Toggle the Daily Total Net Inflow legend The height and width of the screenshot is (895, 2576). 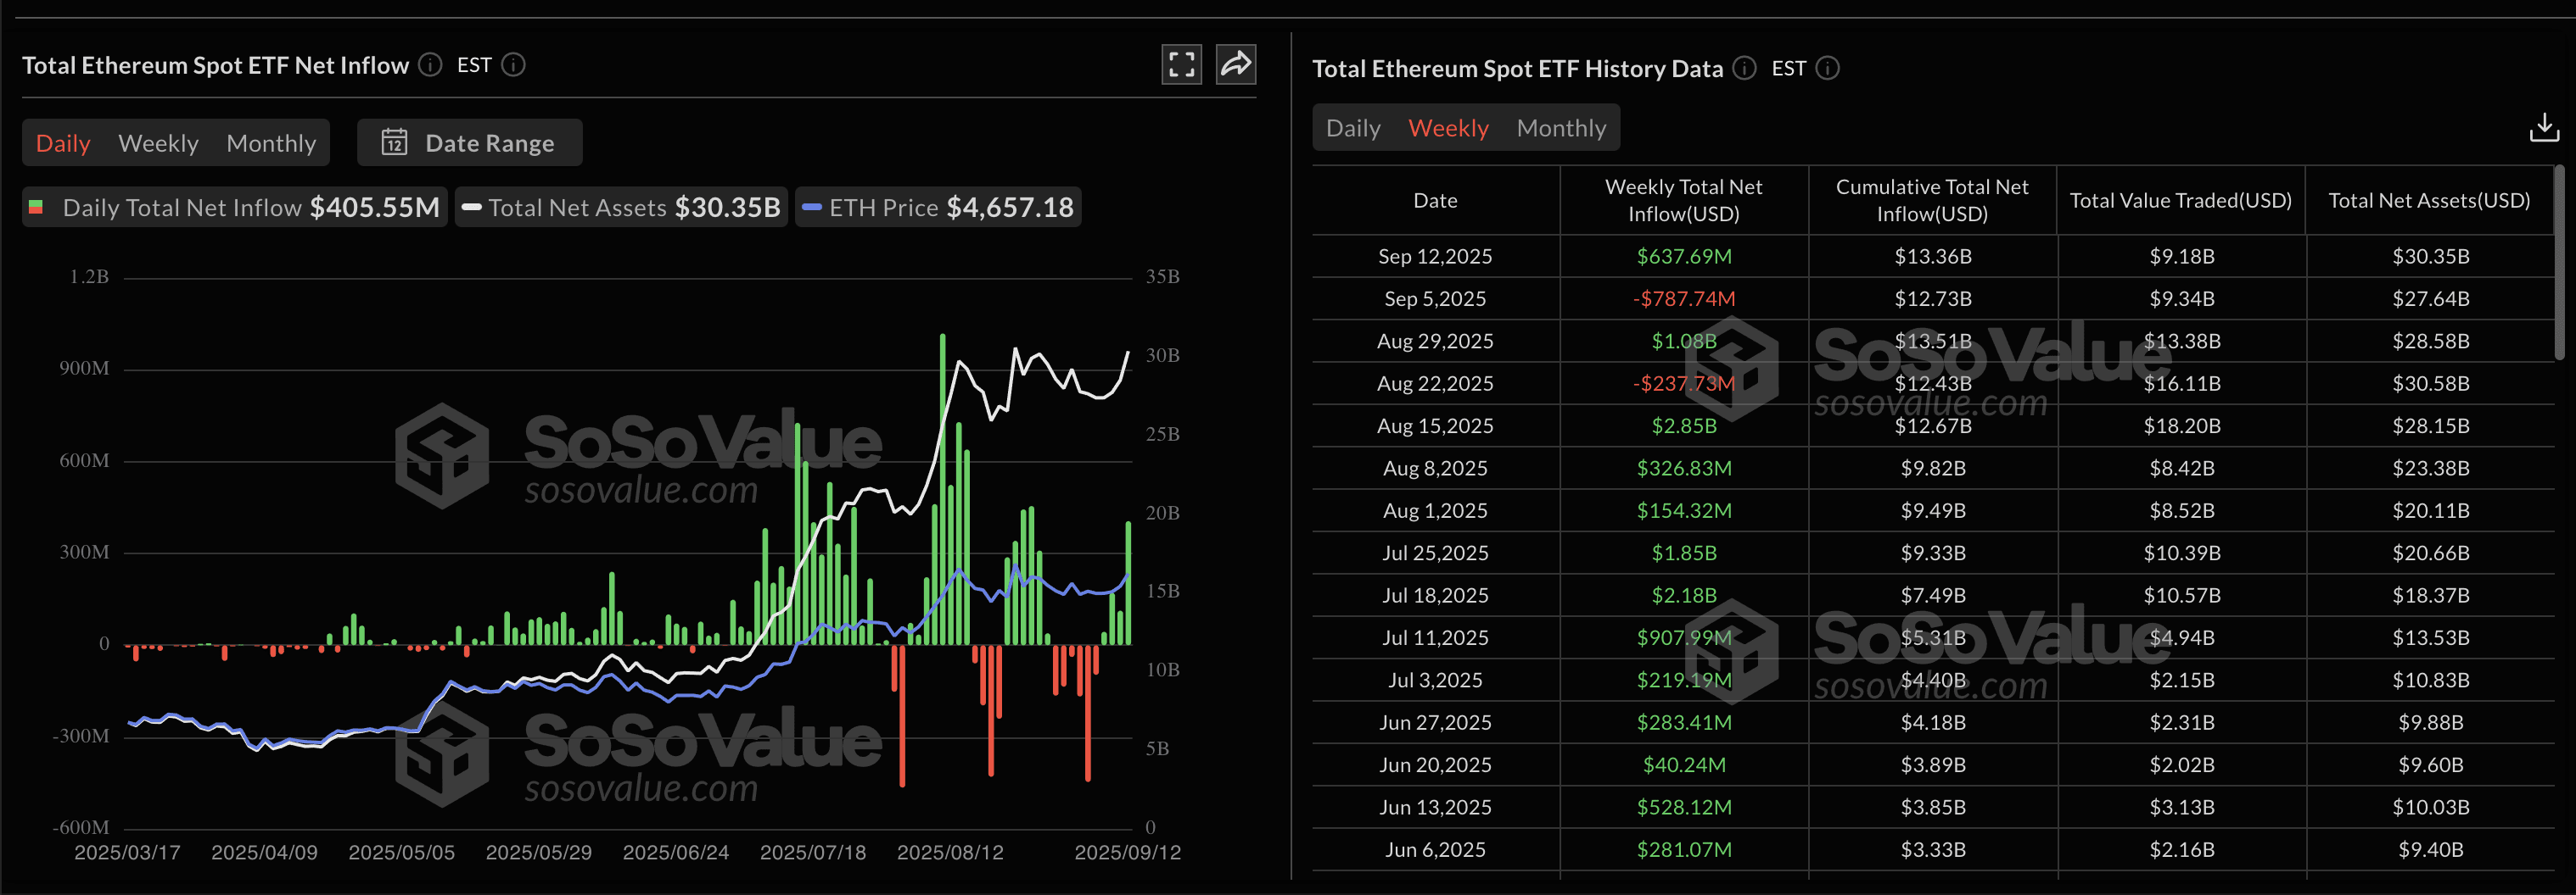click(234, 207)
